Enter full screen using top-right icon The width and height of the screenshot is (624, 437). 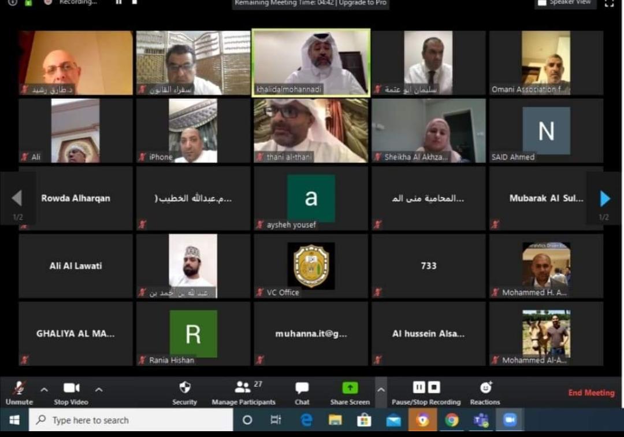[x=608, y=3]
